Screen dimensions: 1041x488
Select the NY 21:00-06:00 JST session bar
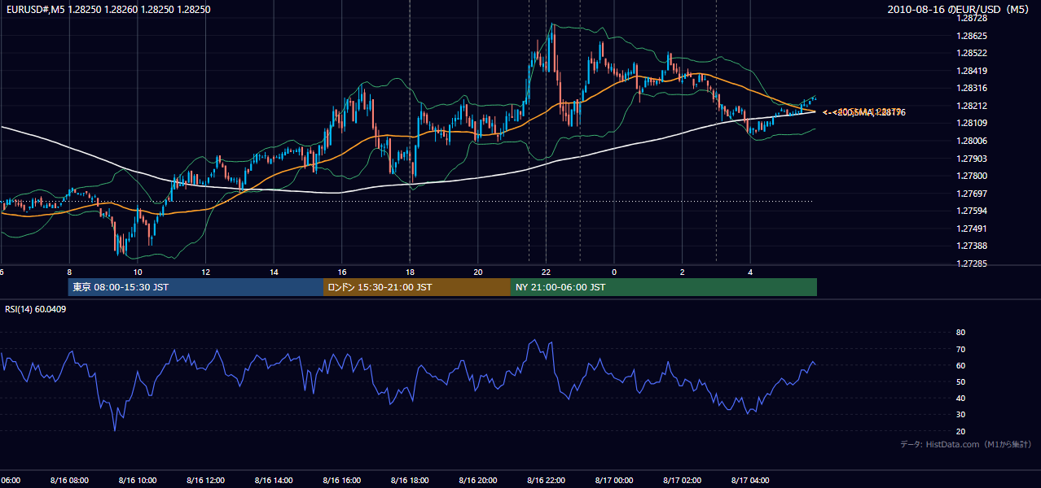[664, 287]
